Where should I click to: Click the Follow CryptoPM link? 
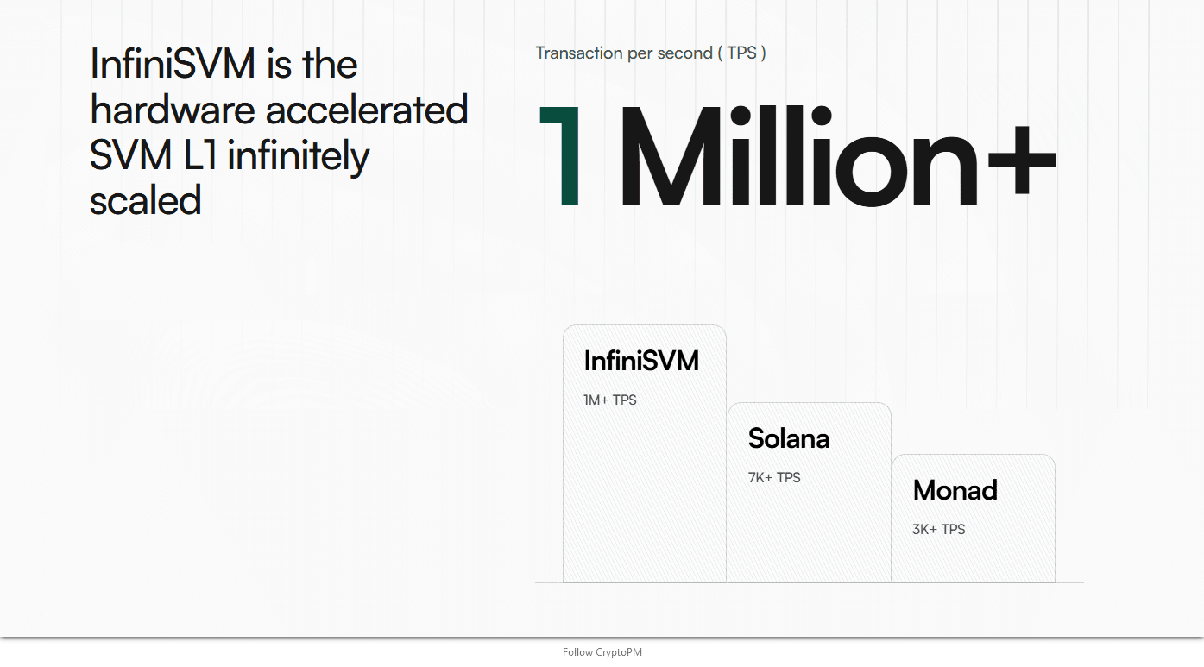[x=602, y=652]
